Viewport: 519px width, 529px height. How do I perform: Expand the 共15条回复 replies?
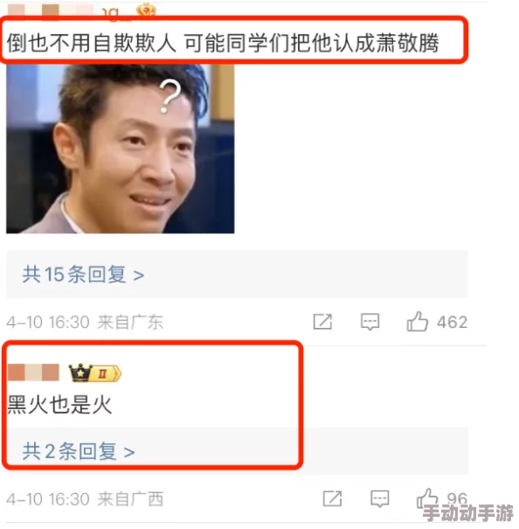tap(84, 276)
